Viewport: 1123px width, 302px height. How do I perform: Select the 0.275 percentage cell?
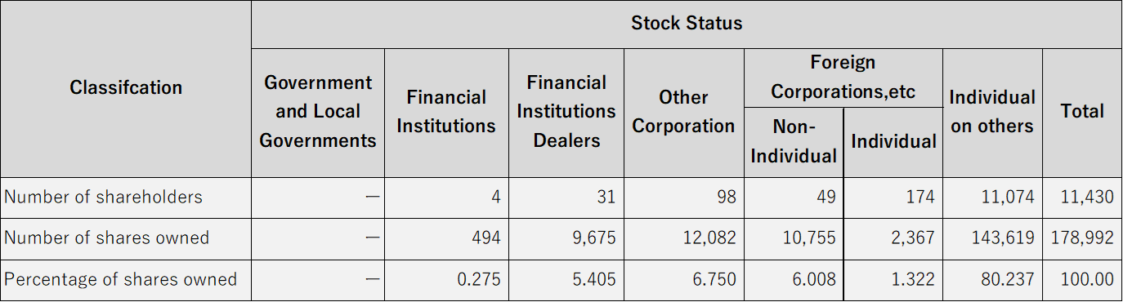(446, 280)
